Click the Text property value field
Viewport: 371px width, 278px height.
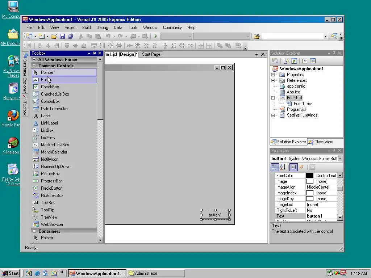[x=321, y=216]
